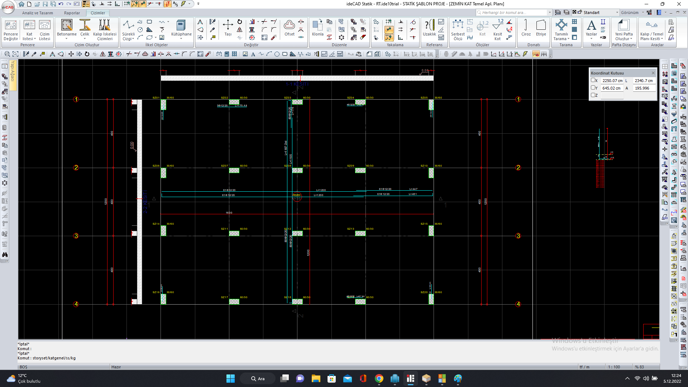The image size is (688, 387).
Task: Select the Uzaklık distance tool
Action: 429,28
